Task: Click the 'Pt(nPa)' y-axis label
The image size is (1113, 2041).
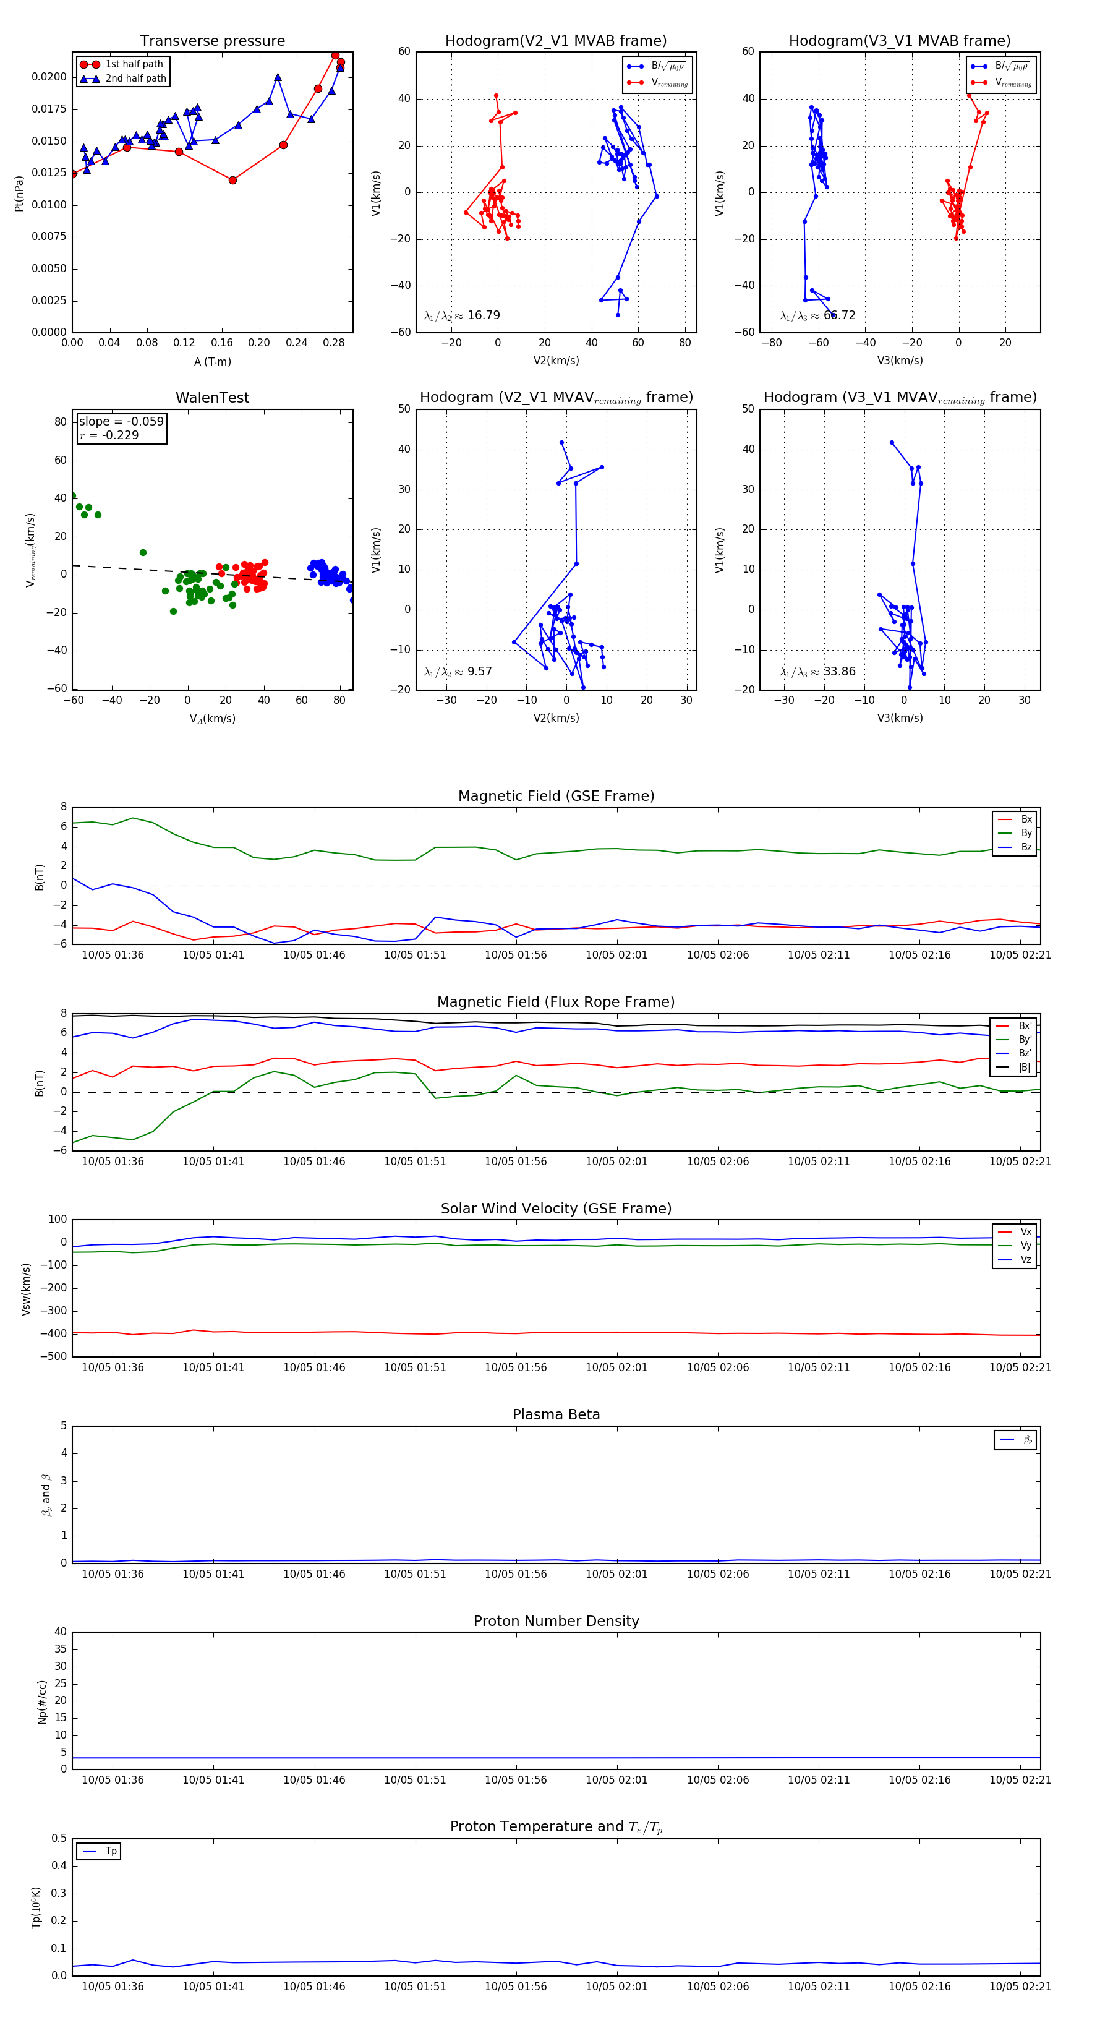Action: click(x=19, y=192)
